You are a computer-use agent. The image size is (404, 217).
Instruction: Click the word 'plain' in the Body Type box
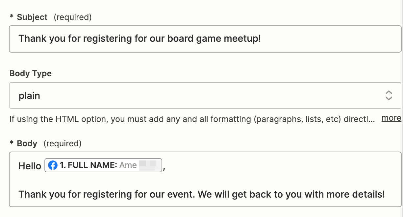[29, 96]
